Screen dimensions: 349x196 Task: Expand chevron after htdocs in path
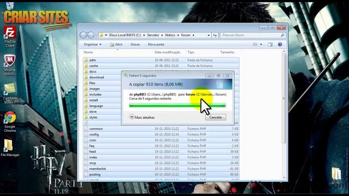pyautogui.click(x=178, y=35)
